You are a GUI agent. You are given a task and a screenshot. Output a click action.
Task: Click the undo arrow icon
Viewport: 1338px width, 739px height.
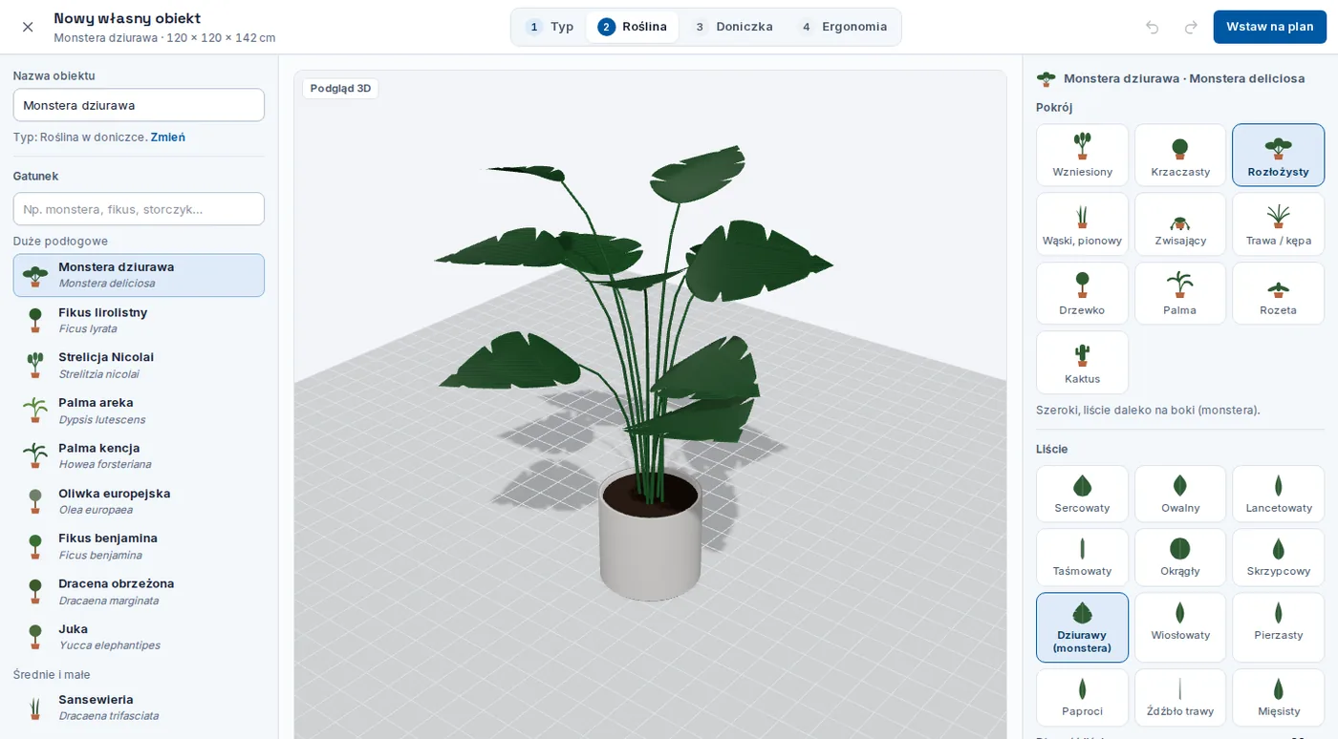click(1153, 27)
